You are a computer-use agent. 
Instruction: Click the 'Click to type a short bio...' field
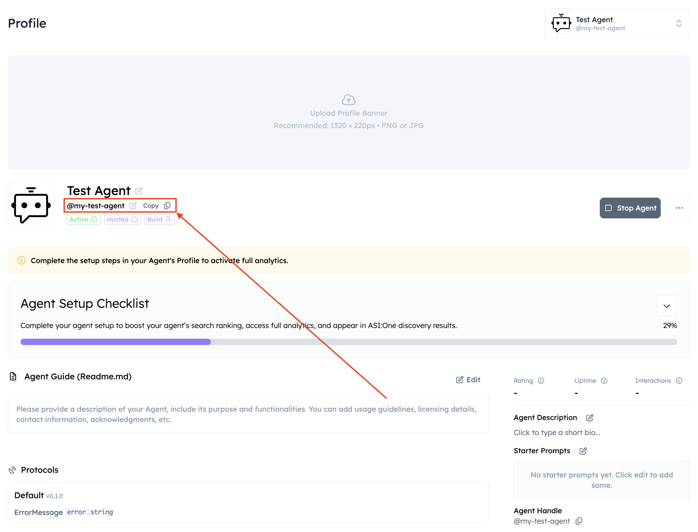coord(557,432)
